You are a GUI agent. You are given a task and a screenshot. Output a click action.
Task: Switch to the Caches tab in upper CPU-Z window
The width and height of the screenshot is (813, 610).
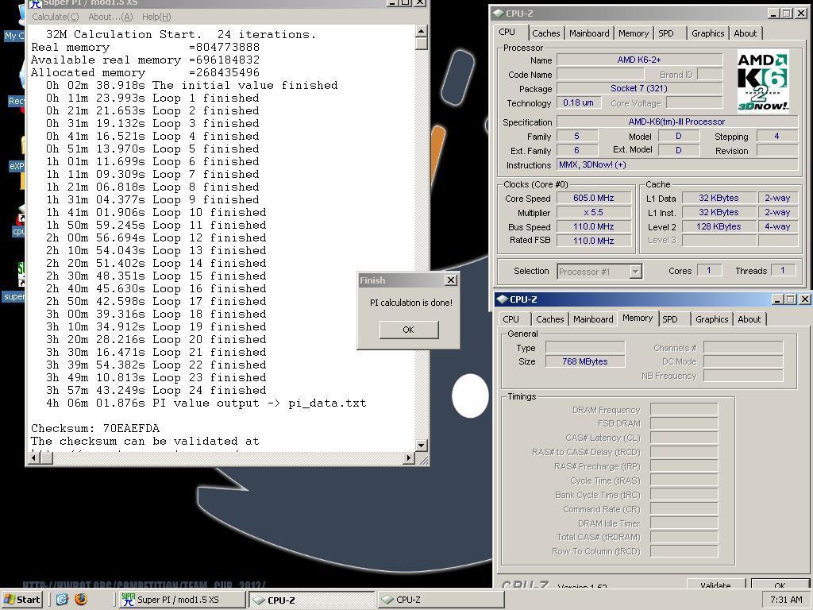pyautogui.click(x=546, y=33)
